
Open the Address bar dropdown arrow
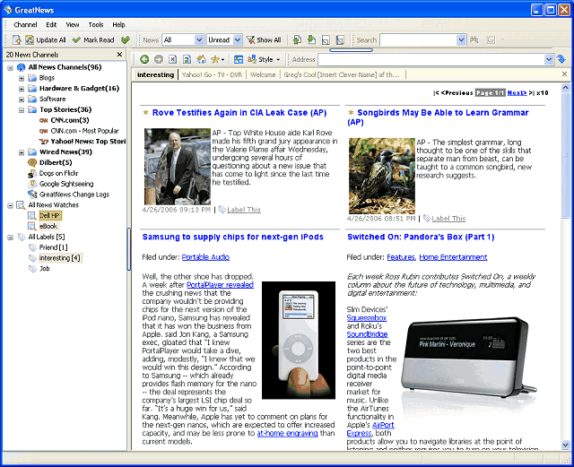pyautogui.click(x=548, y=59)
